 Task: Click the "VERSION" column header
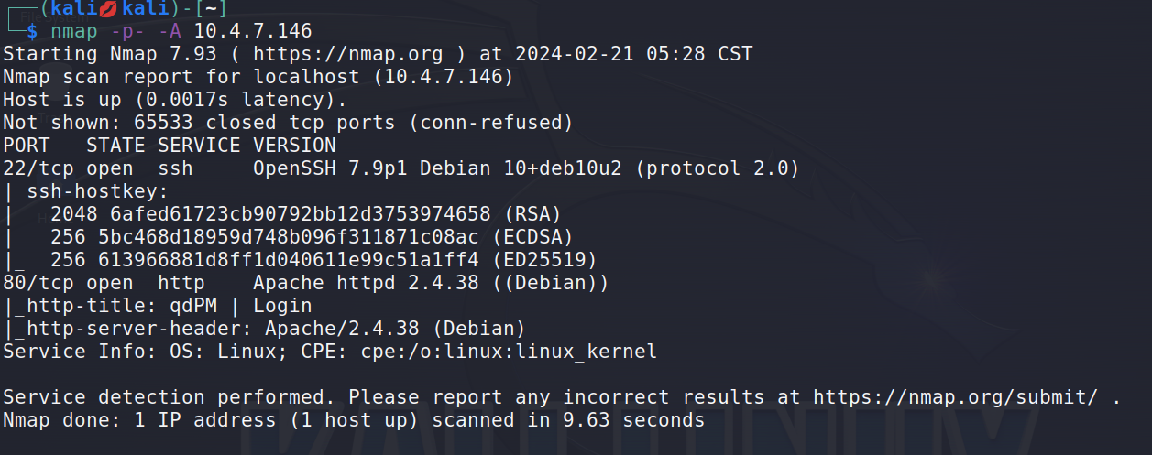click(294, 146)
